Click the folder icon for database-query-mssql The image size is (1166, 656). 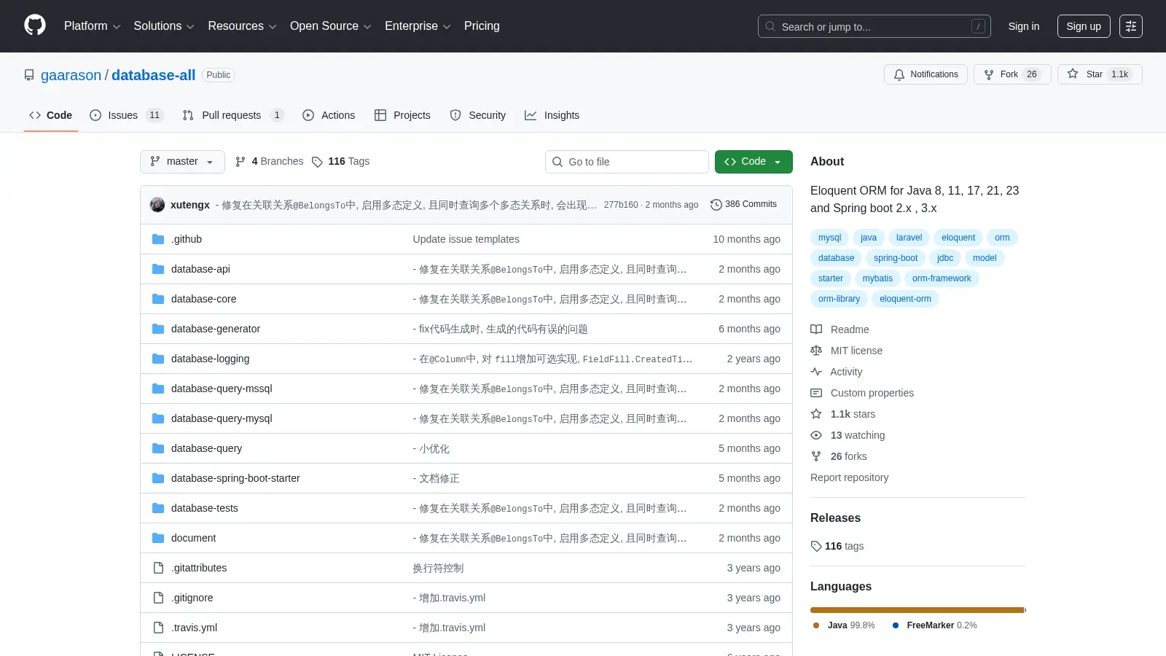(158, 388)
